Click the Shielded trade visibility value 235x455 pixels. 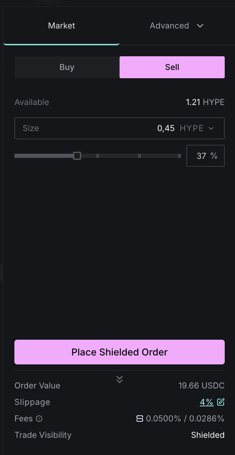pos(208,435)
